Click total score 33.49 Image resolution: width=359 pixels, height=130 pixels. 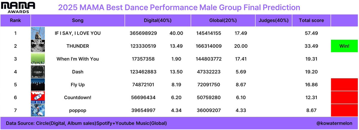pos(311,46)
